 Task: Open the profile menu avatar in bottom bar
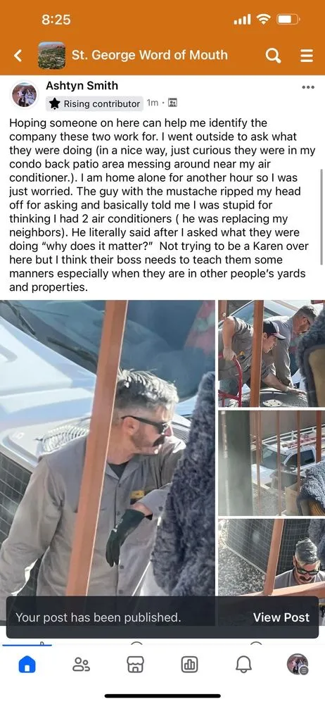[298, 664]
